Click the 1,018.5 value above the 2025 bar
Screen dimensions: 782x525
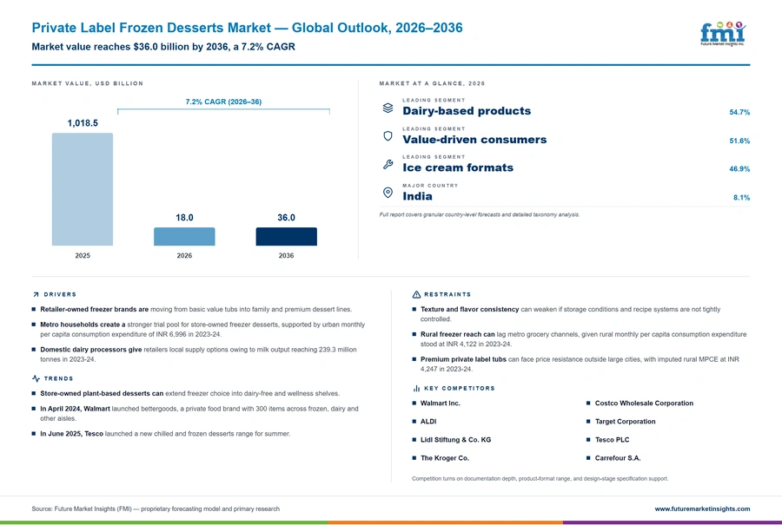point(83,123)
